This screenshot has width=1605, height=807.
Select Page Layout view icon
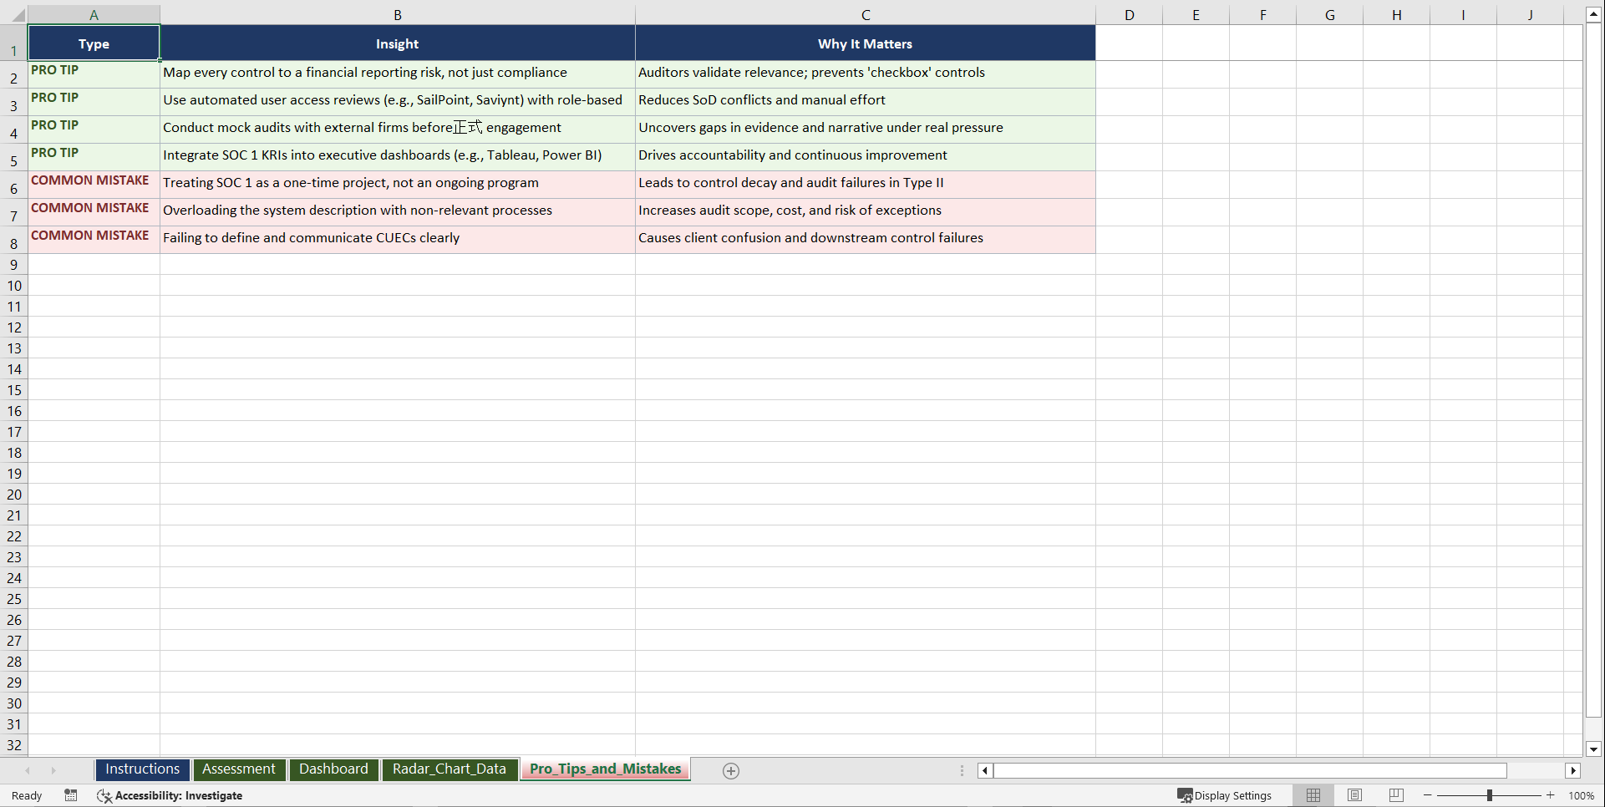1354,795
